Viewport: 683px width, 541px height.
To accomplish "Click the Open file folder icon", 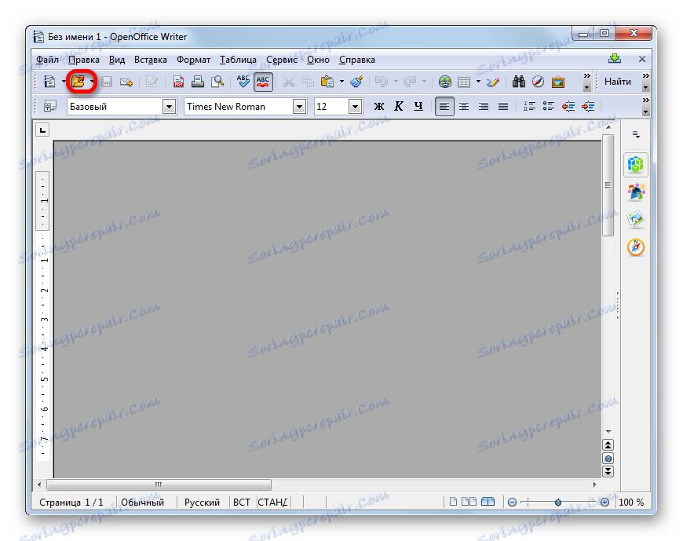I will tap(79, 82).
